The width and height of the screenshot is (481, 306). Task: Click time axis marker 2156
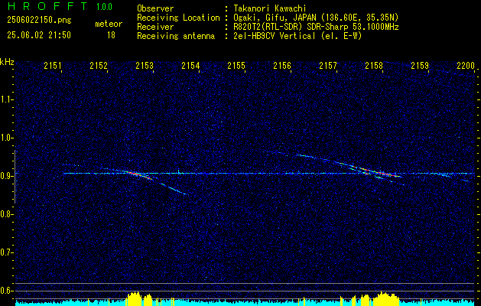point(282,65)
